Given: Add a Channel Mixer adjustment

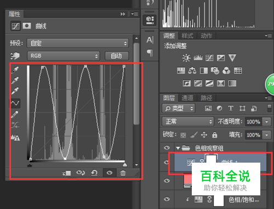Looking at the screenshot, I should tap(226, 70).
